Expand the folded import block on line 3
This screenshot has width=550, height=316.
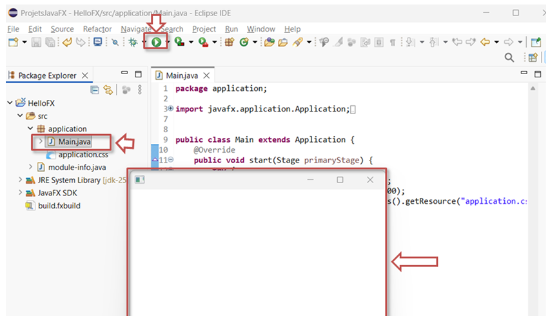click(170, 109)
